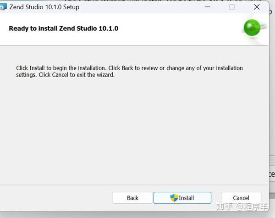Click the "Zend Studio 10.1.0 Setup" window title
Image resolution: width=275 pixels, height=218 pixels.
point(44,7)
